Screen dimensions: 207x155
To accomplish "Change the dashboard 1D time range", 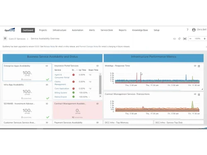I will [x=174, y=39].
